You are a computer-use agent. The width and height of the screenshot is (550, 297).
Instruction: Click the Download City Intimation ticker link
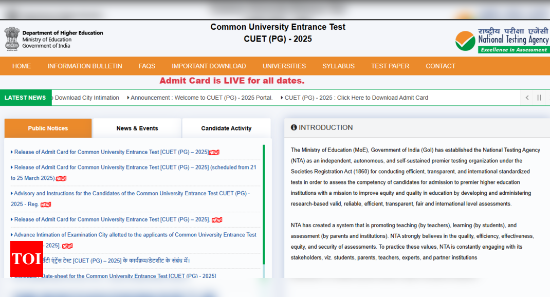(87, 98)
